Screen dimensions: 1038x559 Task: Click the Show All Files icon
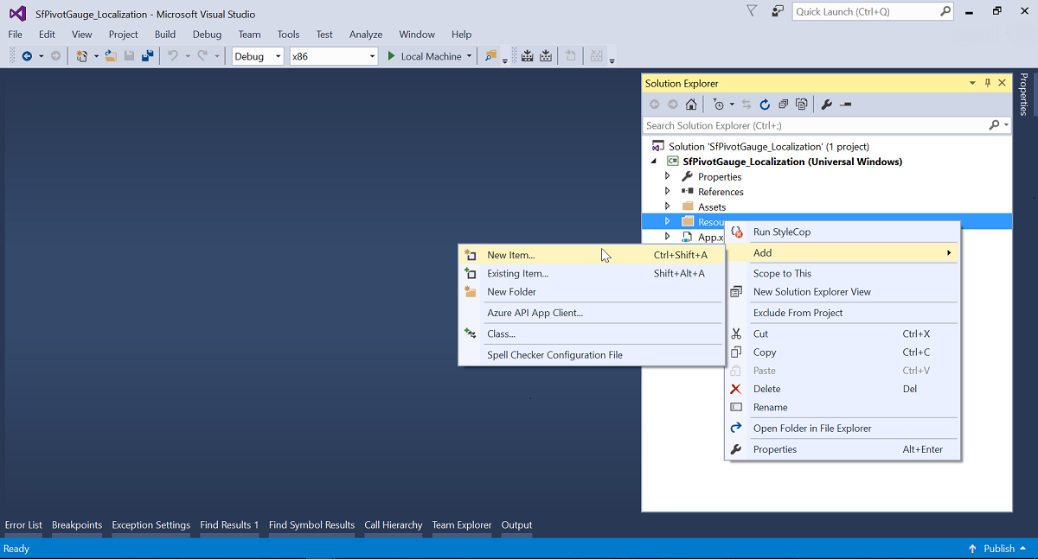(x=802, y=105)
